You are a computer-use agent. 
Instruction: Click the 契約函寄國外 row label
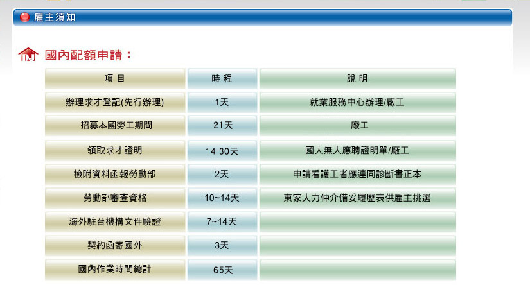114,246
